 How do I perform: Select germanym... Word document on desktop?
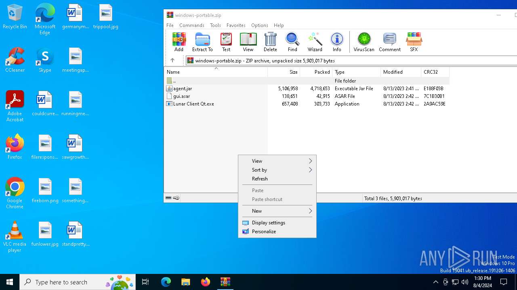click(x=75, y=17)
